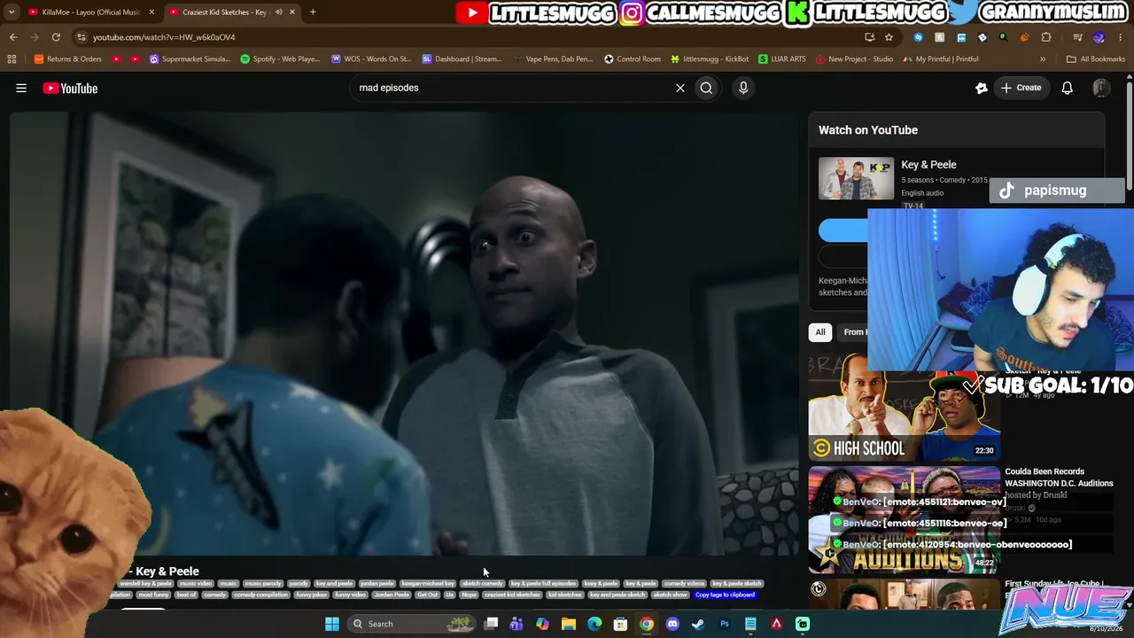The image size is (1134, 638).
Task: Launch Microsoft Edge from the taskbar
Action: point(594,624)
